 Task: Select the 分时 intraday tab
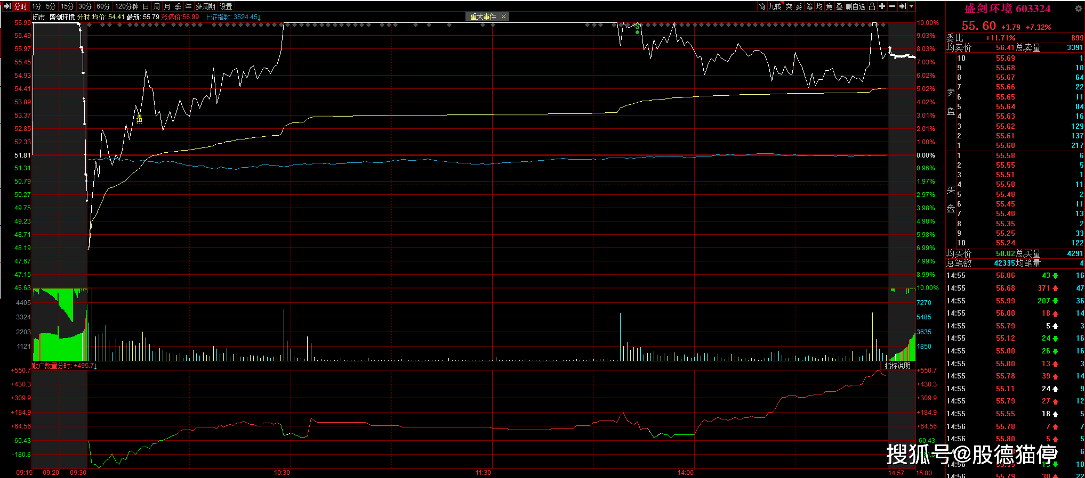pos(20,6)
